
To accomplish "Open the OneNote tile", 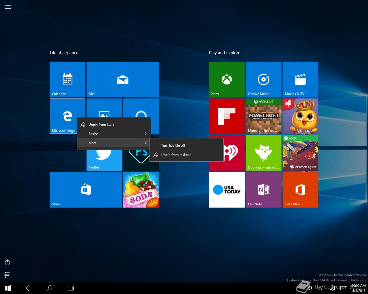I will (264, 190).
